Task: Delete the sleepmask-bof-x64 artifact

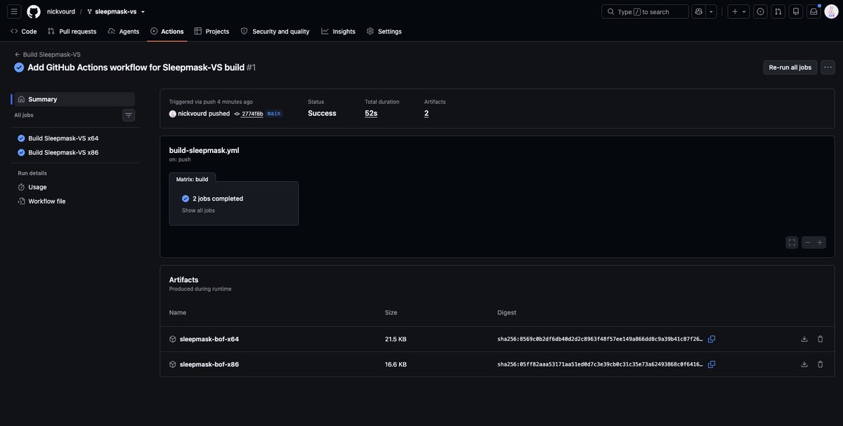Action: point(820,339)
